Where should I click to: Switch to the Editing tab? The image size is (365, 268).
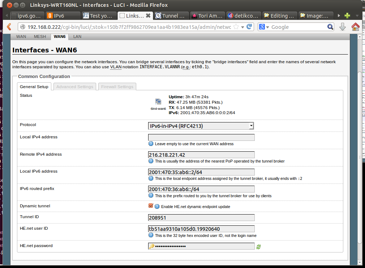280,16
